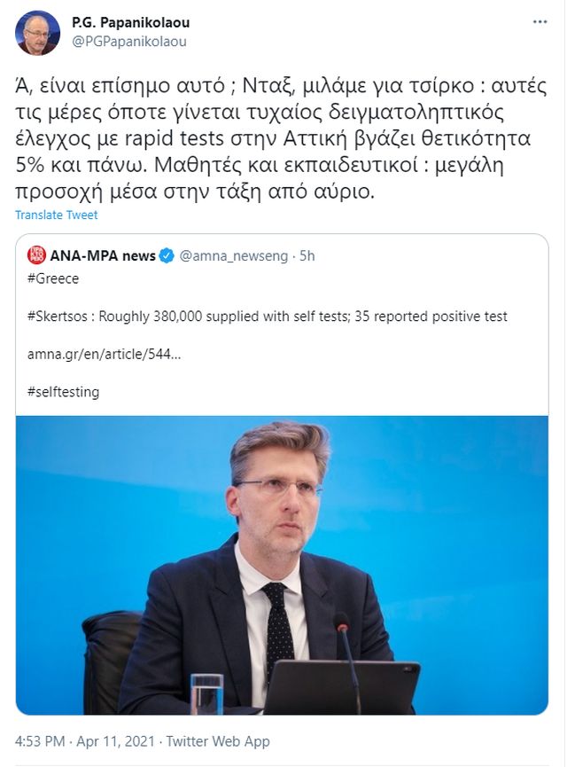Click P.G. Papanikolaou's profile avatar
567x767 pixels.
[37, 33]
